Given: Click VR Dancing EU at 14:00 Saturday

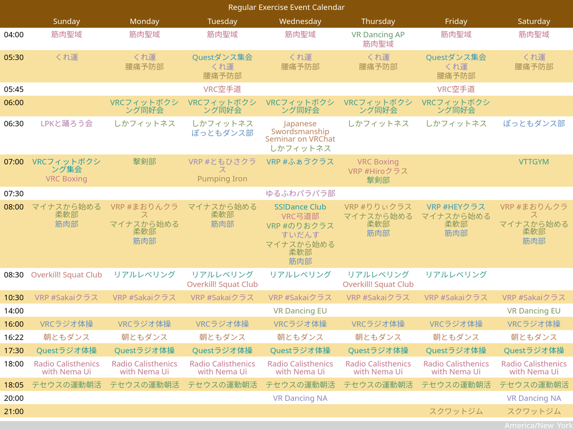Looking at the screenshot, I should point(534,310).
